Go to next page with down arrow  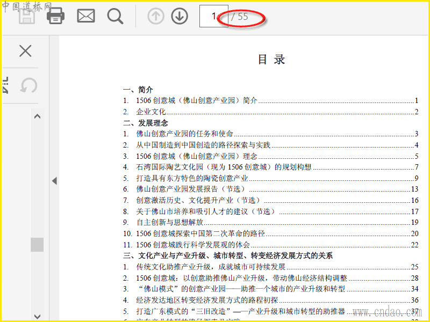click(x=180, y=16)
